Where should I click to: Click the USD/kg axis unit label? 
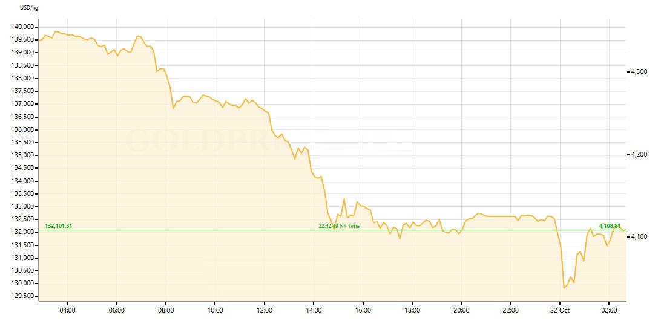tap(30, 7)
